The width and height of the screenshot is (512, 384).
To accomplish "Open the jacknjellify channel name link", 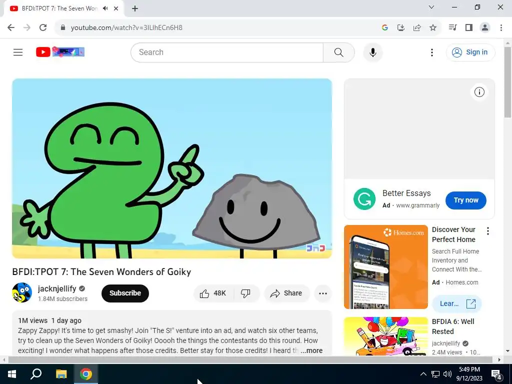I will 57,288.
